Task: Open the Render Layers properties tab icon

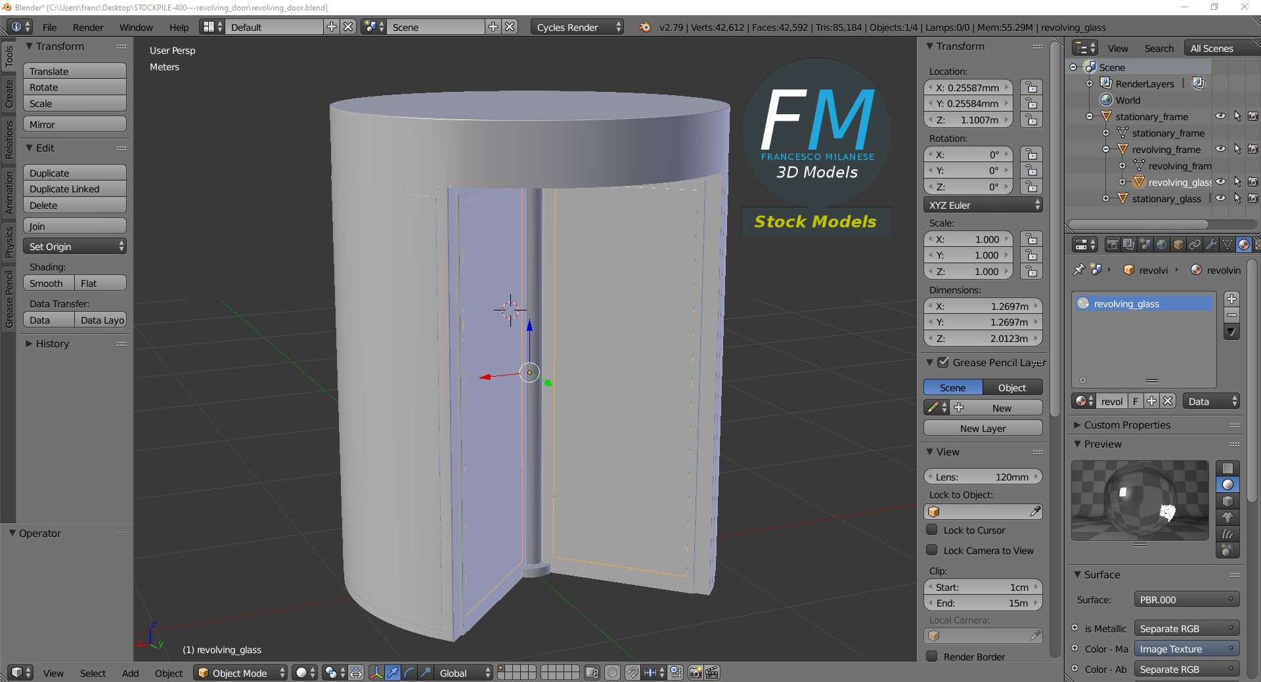Action: [1129, 245]
